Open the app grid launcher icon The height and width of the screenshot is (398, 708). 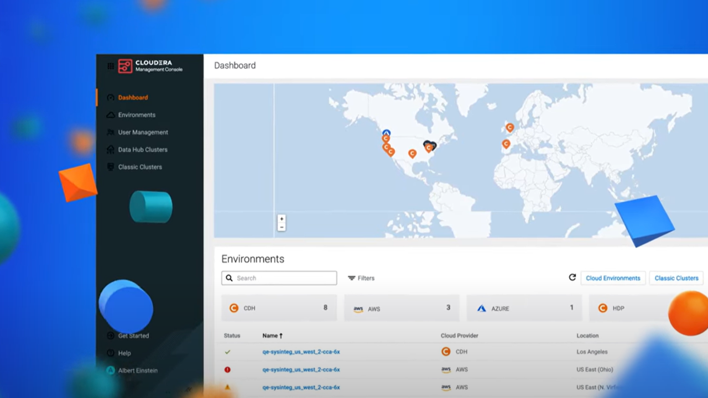point(111,66)
